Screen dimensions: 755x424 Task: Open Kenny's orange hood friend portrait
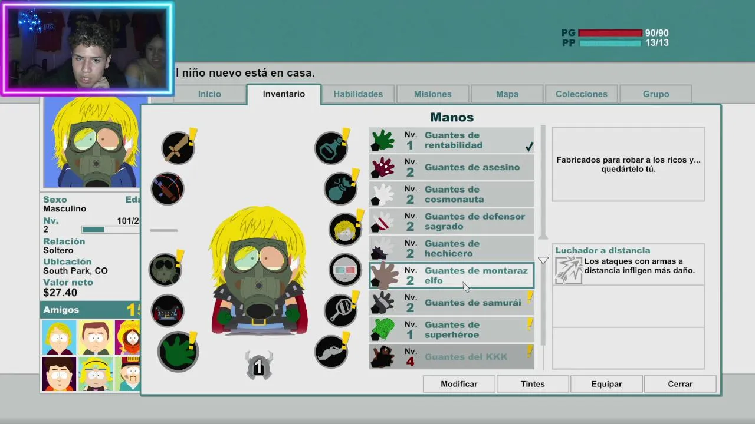127,337
